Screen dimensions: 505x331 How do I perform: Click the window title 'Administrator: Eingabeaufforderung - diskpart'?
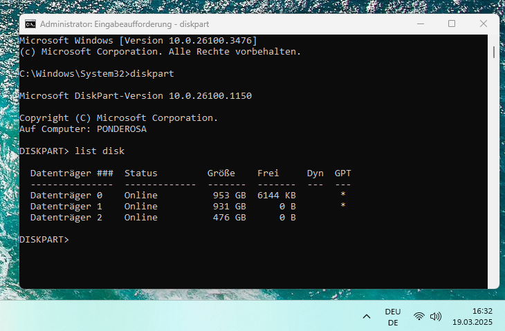pyautogui.click(x=125, y=24)
